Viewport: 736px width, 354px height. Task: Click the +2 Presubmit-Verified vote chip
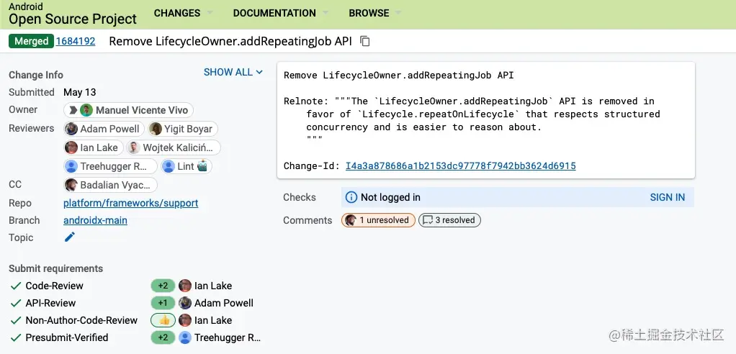click(x=163, y=337)
